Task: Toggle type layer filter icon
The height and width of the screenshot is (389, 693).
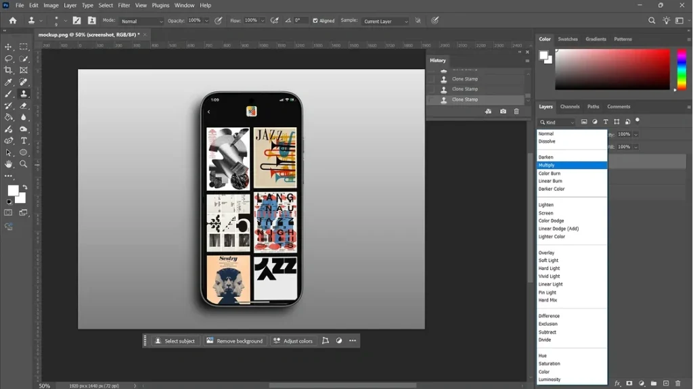Action: click(606, 122)
